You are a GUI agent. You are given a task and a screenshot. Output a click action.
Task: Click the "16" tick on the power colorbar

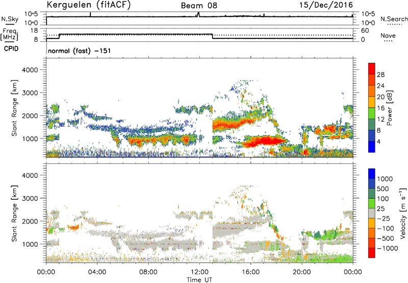point(380,108)
